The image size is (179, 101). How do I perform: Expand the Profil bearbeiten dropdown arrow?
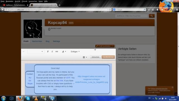113,46
